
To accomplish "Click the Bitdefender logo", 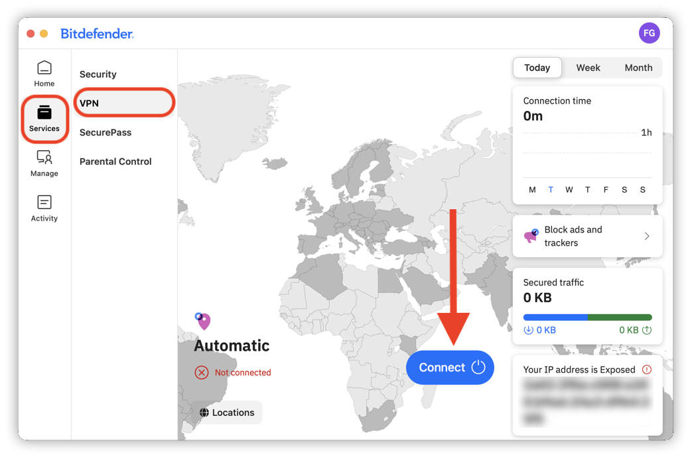I will coord(98,33).
